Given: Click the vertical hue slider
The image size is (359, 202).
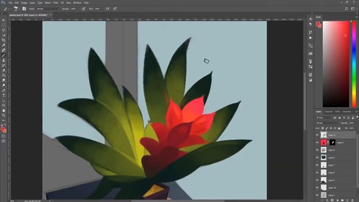Looking at the screenshot, I should 354,64.
